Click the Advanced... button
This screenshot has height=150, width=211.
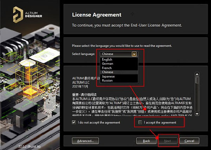(x=85, y=141)
